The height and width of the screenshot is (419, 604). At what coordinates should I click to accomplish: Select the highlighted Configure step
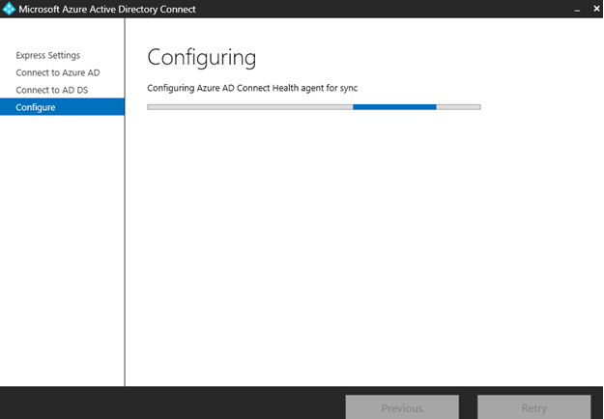coord(36,107)
